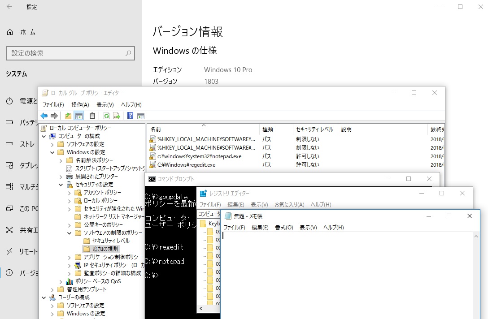Sort list by 名前 column header
Screen dimensions: 488x319
tap(204, 129)
